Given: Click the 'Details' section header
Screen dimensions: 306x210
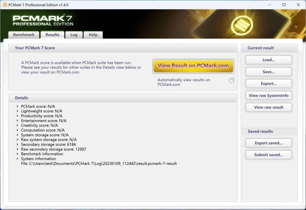Looking at the screenshot, I should [21, 98].
